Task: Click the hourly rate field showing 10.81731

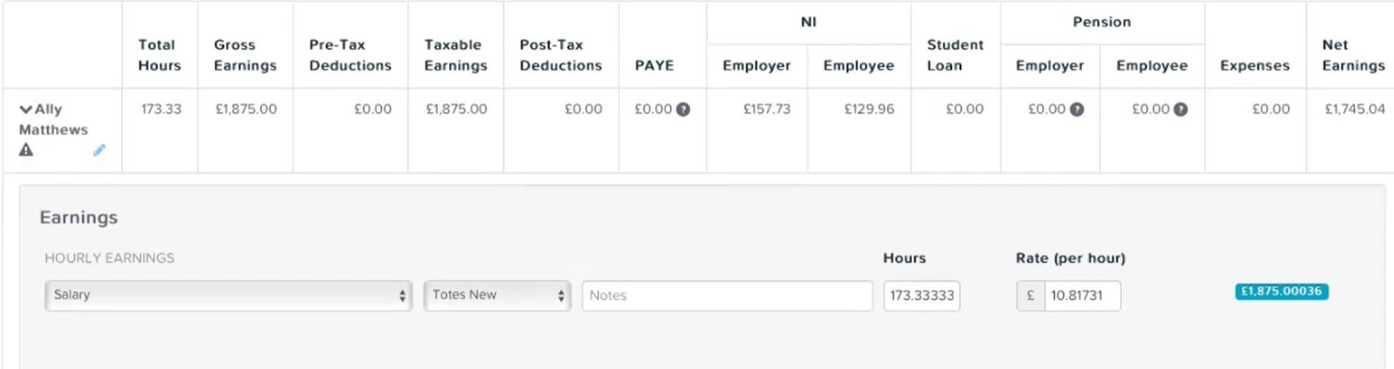Action: pos(1082,295)
